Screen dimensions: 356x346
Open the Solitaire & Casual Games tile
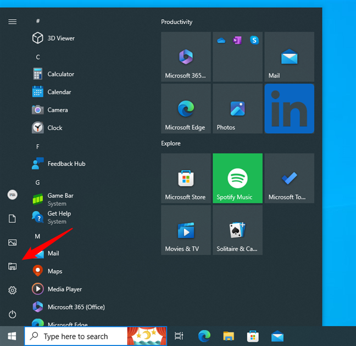(237, 230)
